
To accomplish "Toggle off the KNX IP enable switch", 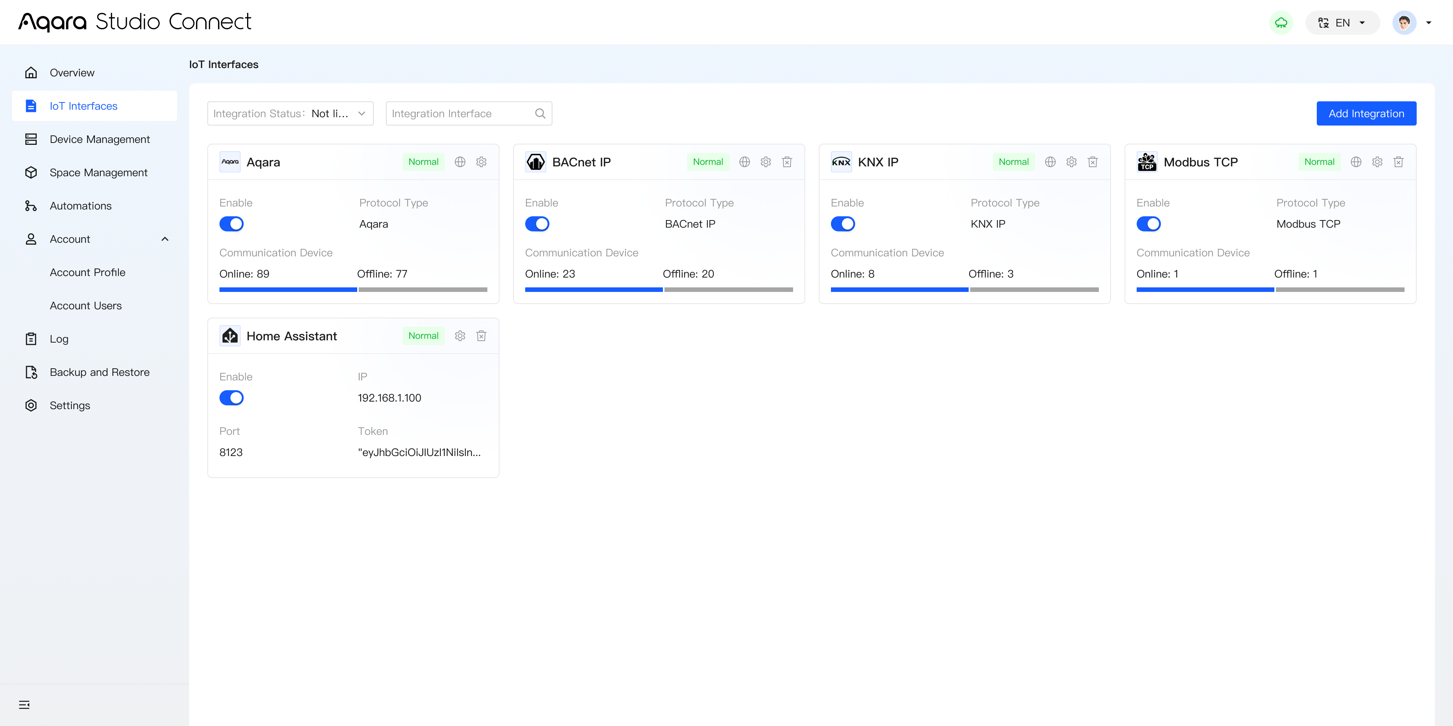I will pyautogui.click(x=843, y=224).
